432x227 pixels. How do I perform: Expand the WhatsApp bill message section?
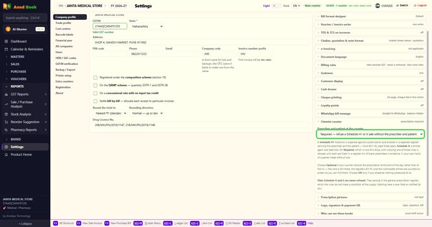370,113
